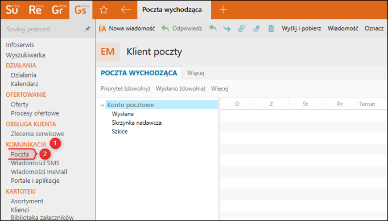Screen dimensions: 388x221
Task: Open Działania in the sidebar
Action: 23,75
